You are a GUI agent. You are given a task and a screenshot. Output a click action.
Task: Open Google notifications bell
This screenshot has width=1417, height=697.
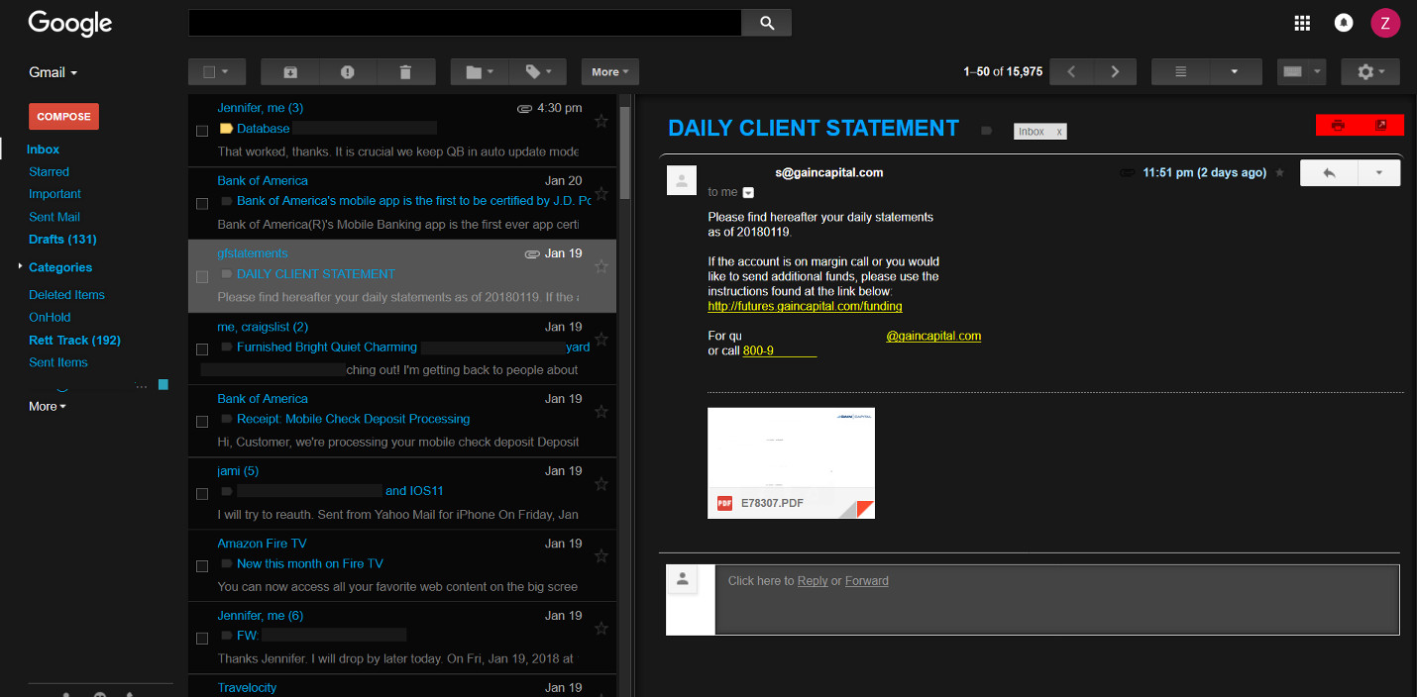[x=1344, y=23]
